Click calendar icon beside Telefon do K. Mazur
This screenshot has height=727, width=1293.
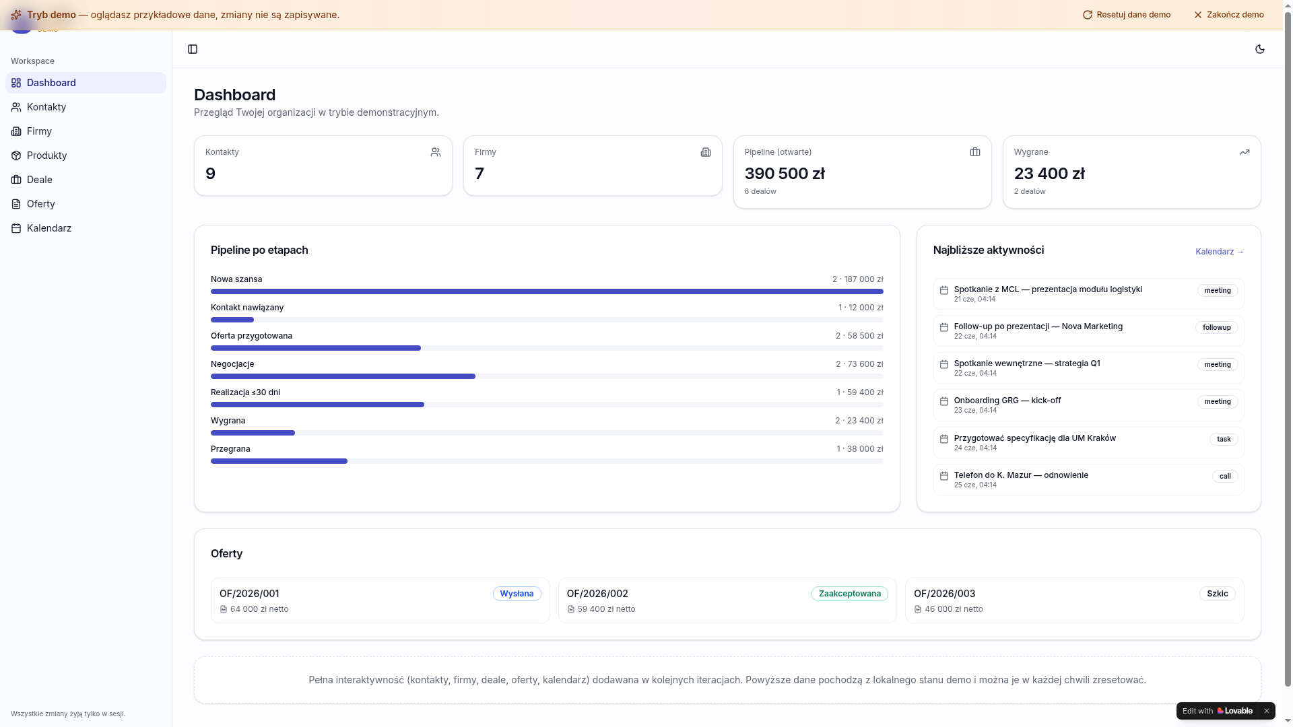click(944, 476)
